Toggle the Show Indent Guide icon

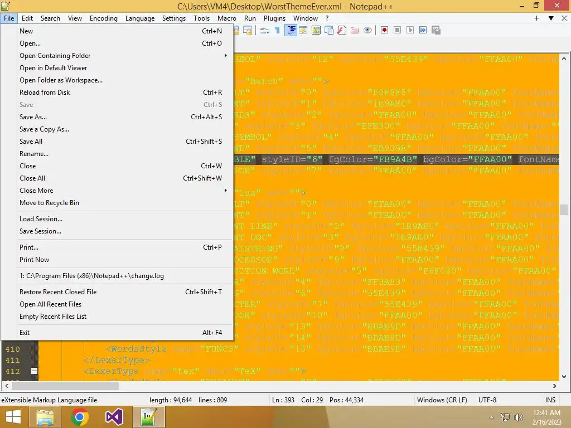(x=291, y=30)
